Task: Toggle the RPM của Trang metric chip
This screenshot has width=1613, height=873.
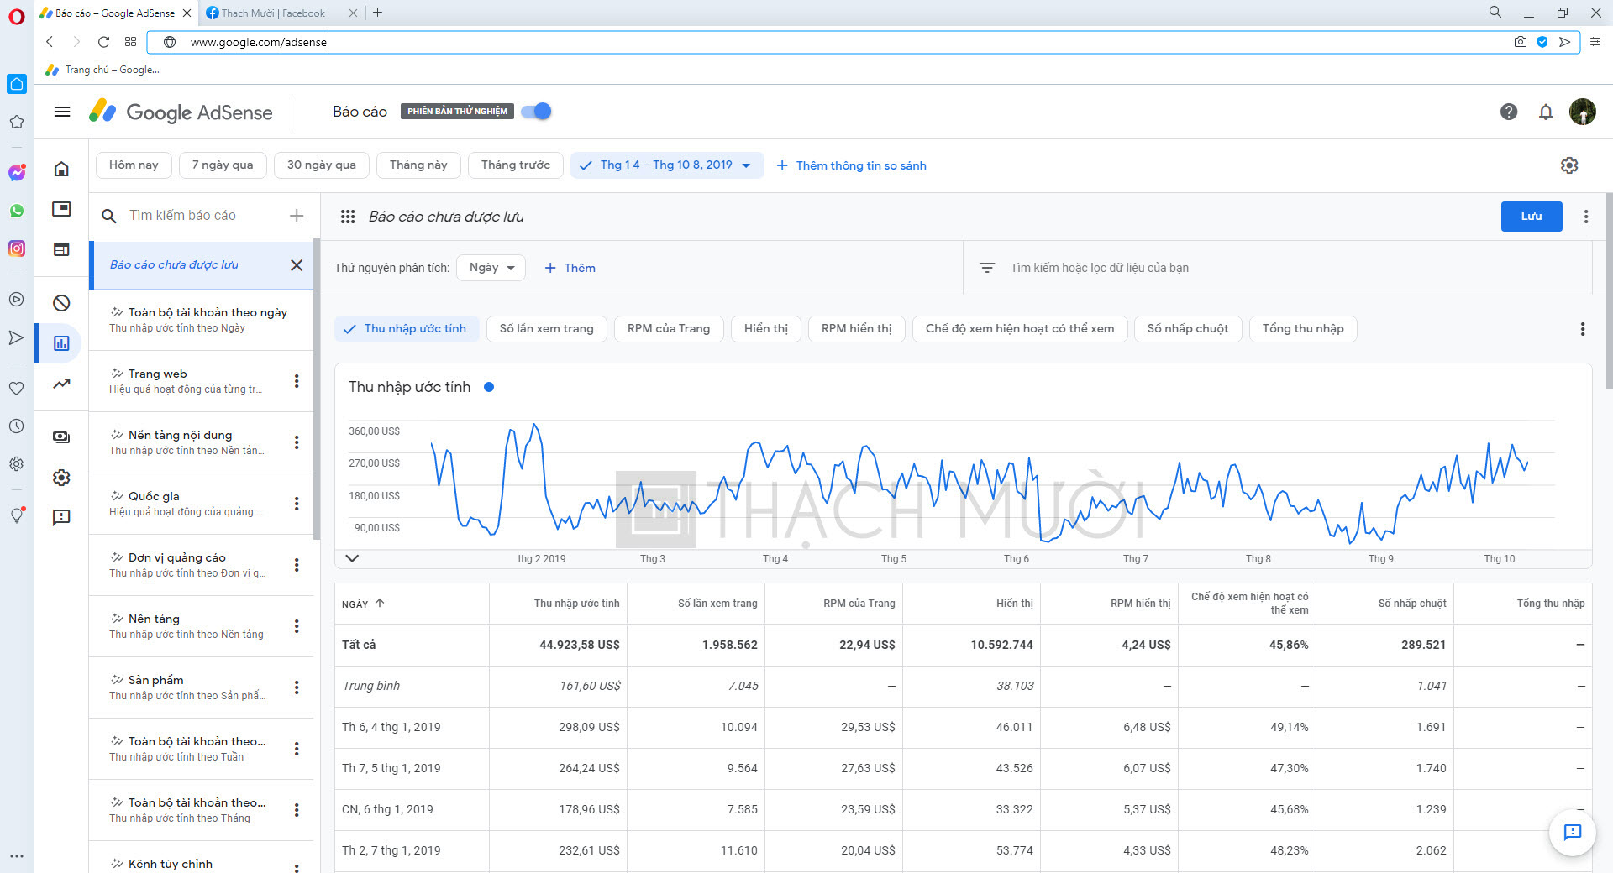Action: pos(669,329)
